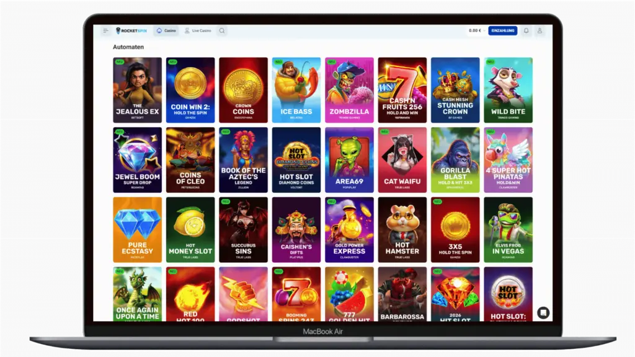Screen dimensions: 635x357
Task: Launch the Hot Hamster game
Action: 402,229
